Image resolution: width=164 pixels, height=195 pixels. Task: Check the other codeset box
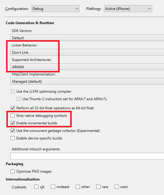[x=78, y=187]
